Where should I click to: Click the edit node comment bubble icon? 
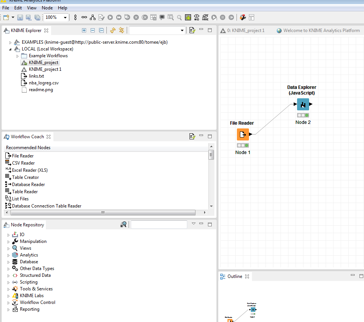(x=162, y=17)
